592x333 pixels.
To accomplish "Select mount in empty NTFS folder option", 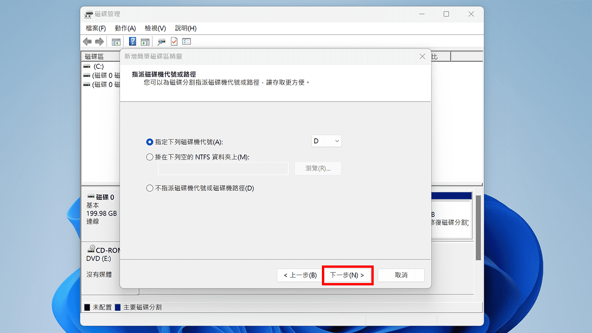I will pos(149,157).
